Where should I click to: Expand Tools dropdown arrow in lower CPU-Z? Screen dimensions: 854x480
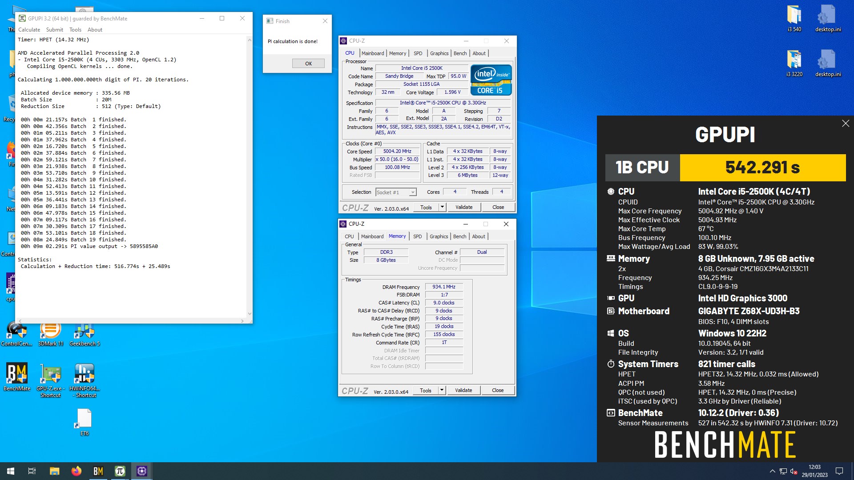pyautogui.click(x=442, y=390)
